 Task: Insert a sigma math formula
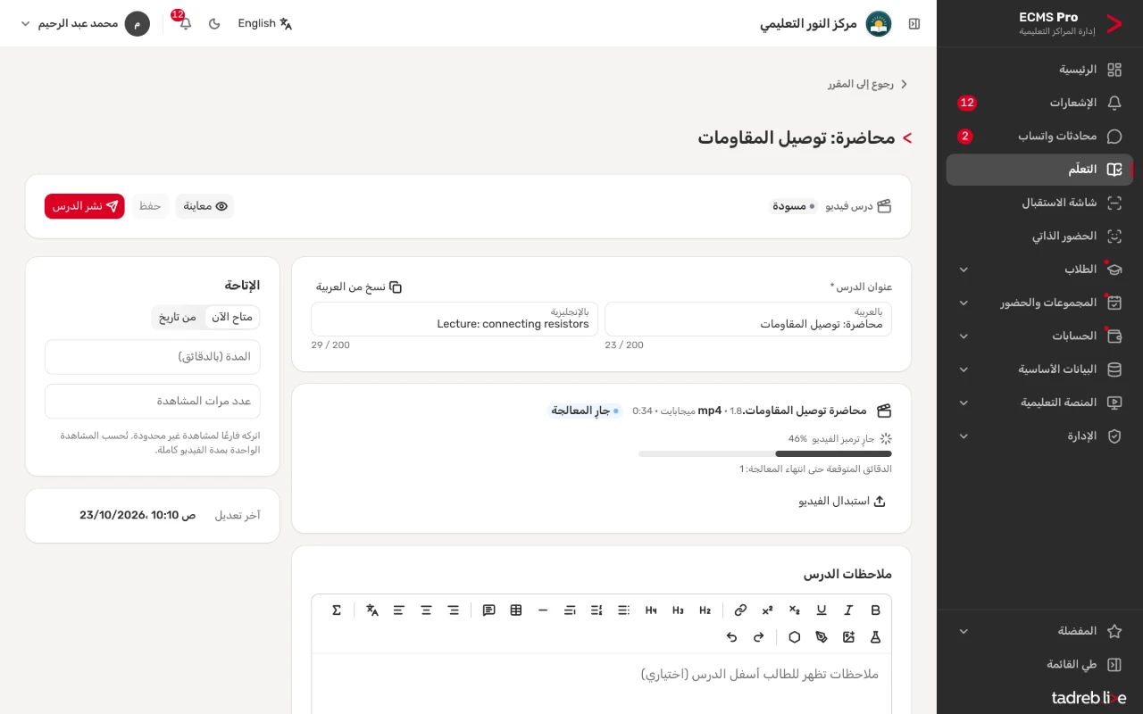tap(337, 610)
